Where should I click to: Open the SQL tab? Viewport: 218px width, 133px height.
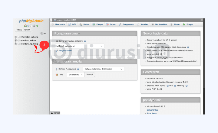(72, 24)
